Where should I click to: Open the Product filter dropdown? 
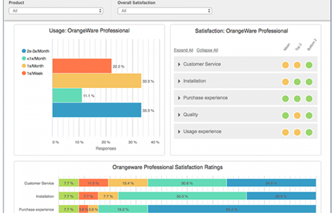(x=56, y=11)
